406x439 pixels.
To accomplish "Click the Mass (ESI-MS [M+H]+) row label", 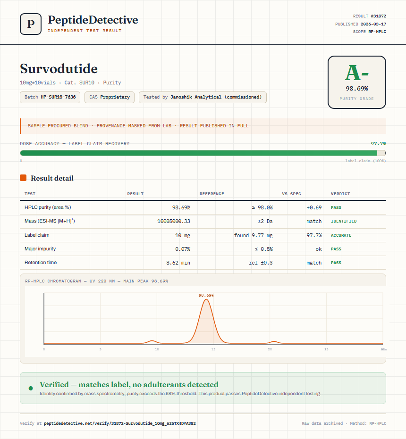I will point(50,221).
